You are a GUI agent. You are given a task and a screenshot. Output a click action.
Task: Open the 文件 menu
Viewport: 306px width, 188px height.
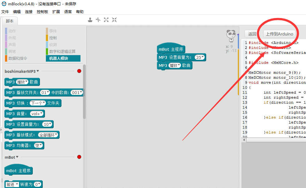[x=5, y=12]
